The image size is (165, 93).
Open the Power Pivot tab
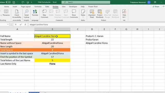(93, 6)
